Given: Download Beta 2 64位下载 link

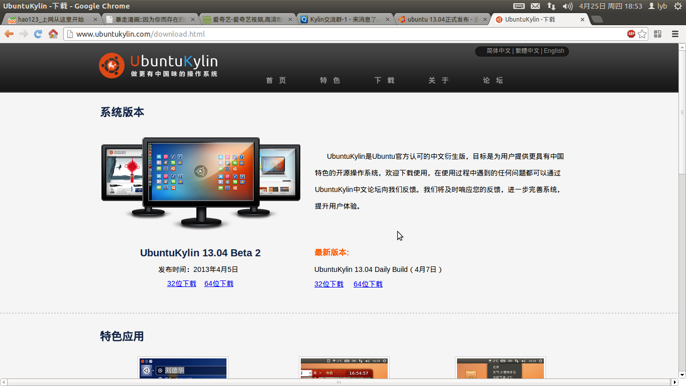Looking at the screenshot, I should pyautogui.click(x=219, y=283).
